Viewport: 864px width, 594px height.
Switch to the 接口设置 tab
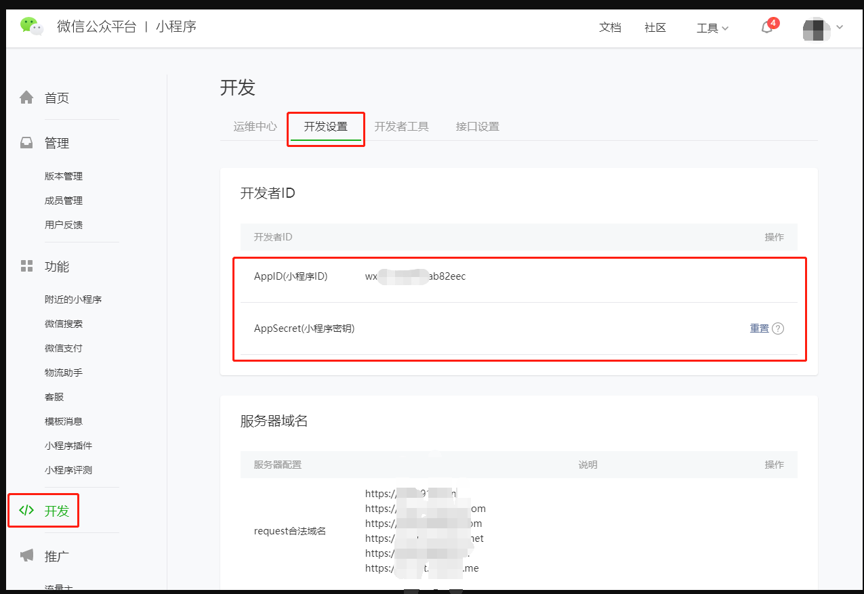coord(478,127)
